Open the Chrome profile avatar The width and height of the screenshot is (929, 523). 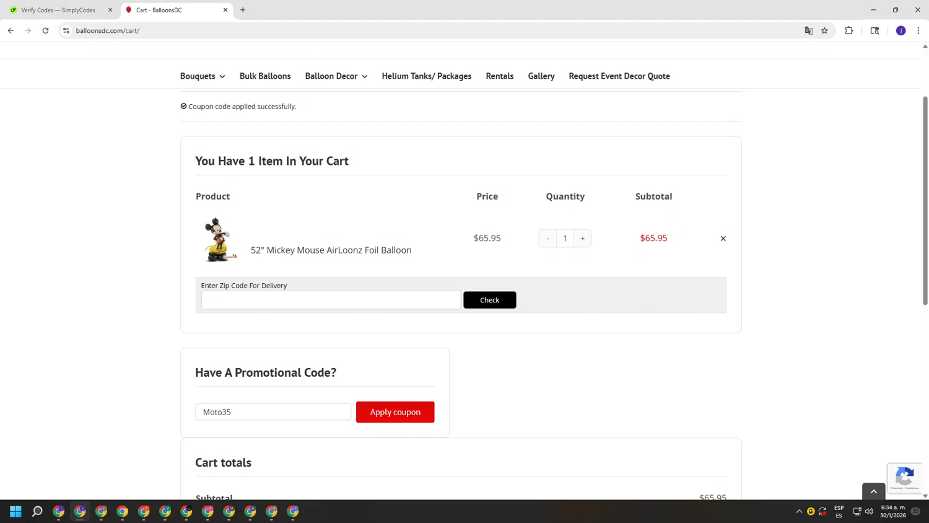tap(901, 30)
